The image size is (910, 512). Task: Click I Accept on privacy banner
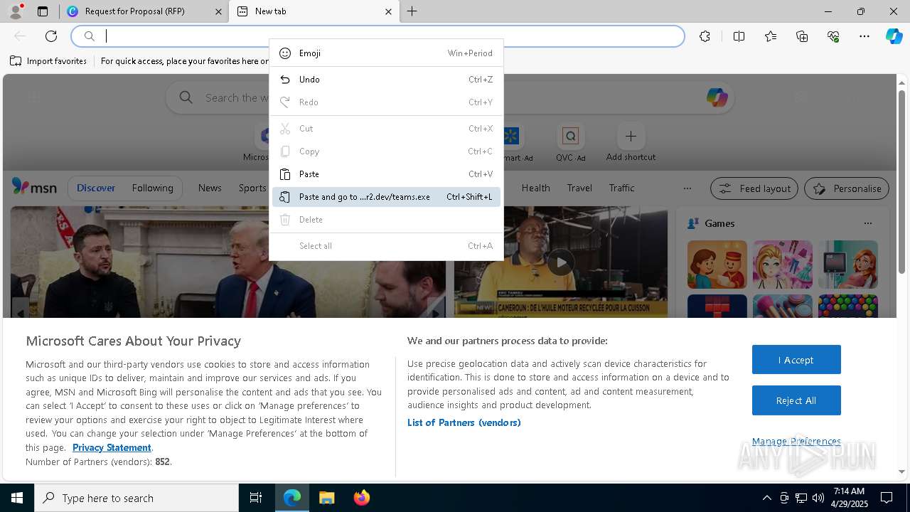796,360
